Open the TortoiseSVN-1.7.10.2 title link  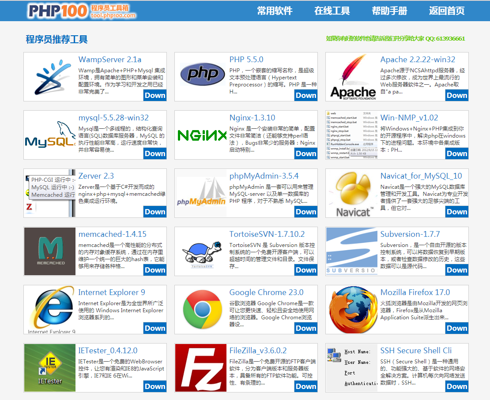click(267, 234)
